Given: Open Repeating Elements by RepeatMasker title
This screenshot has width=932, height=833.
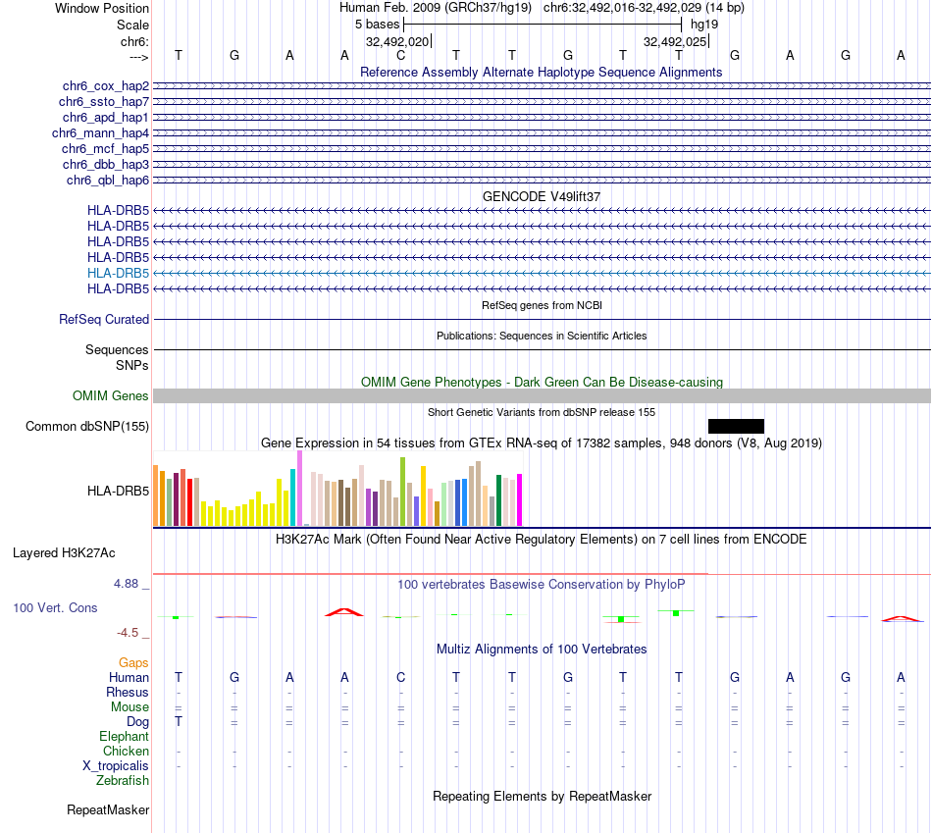Looking at the screenshot, I should 542,796.
